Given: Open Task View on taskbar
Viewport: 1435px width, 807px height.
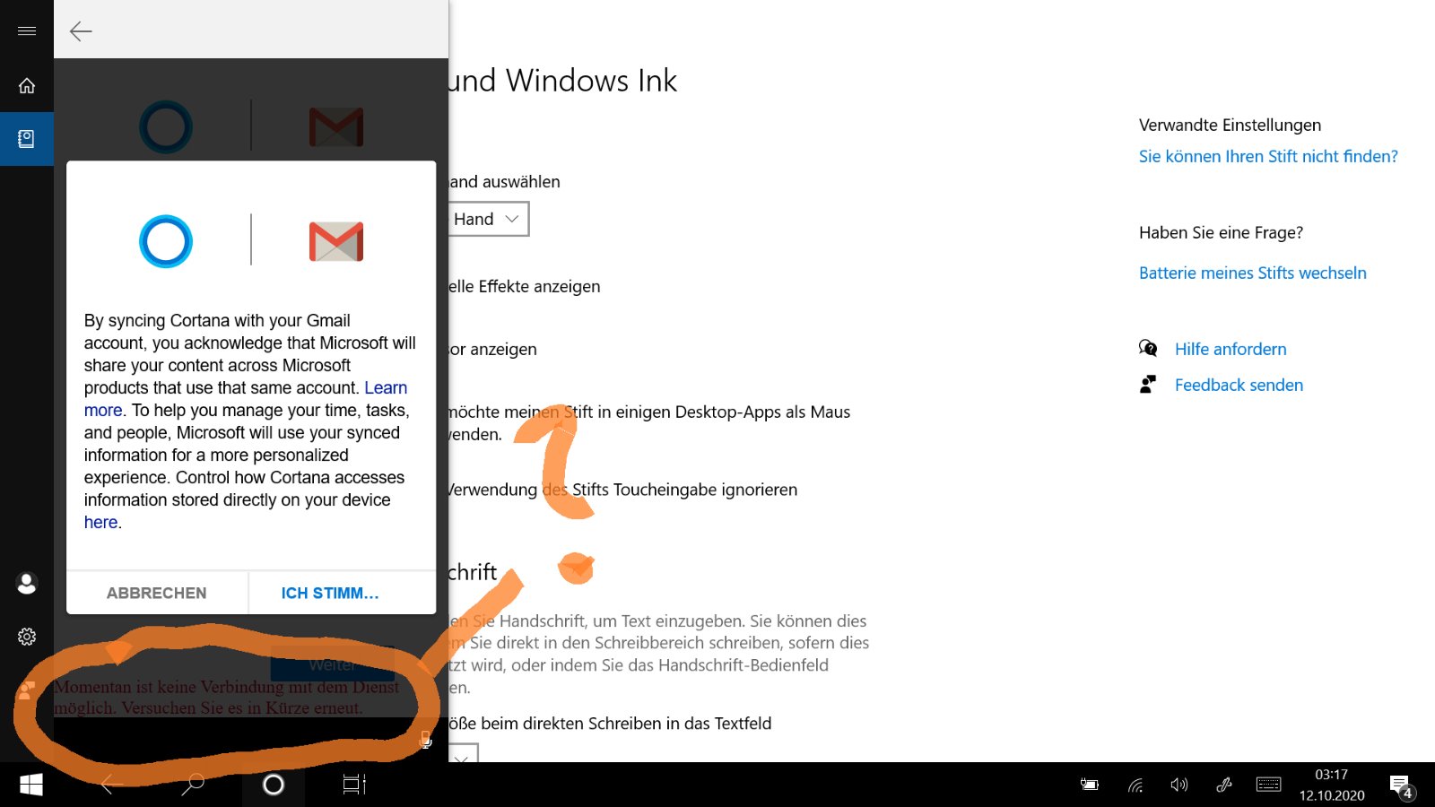Looking at the screenshot, I should pos(354,785).
